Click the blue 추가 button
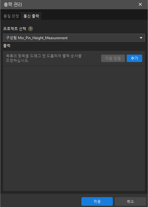This screenshot has width=148, height=207. click(134, 58)
